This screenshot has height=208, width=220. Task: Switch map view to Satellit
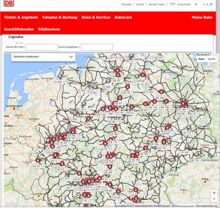(x=212, y=59)
